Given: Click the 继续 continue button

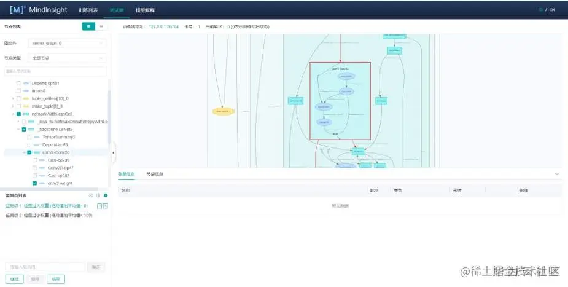Looking at the screenshot, I should tap(15, 279).
